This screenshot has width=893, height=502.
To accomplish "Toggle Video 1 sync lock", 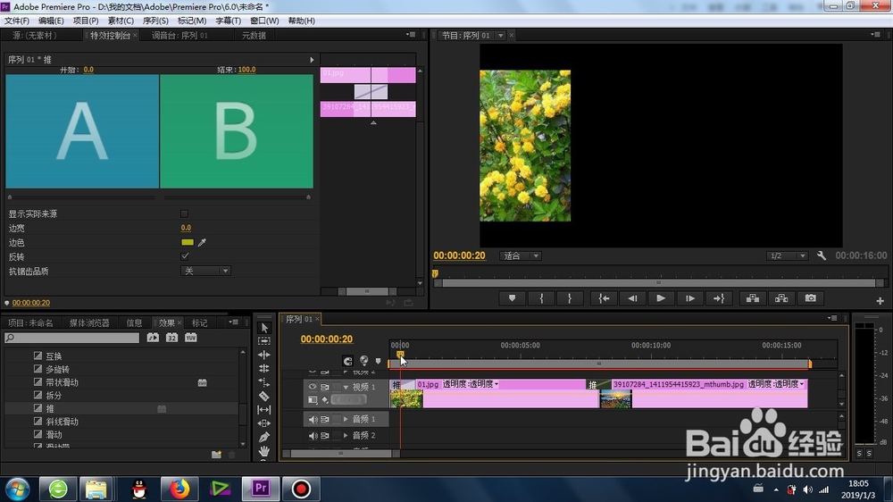I will click(x=325, y=387).
